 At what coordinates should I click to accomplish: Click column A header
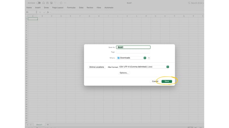coord(33,16)
